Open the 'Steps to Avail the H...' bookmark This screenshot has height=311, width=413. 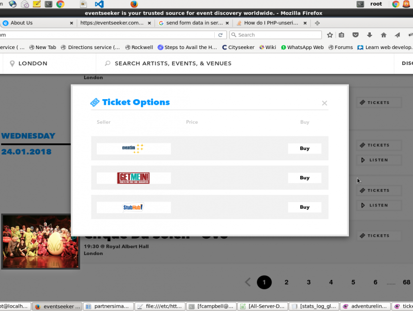point(187,48)
